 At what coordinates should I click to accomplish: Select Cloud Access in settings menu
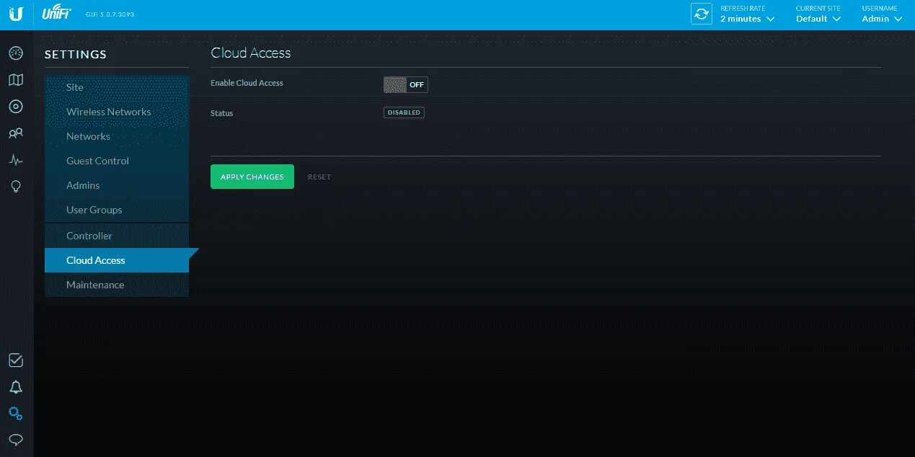(117, 260)
